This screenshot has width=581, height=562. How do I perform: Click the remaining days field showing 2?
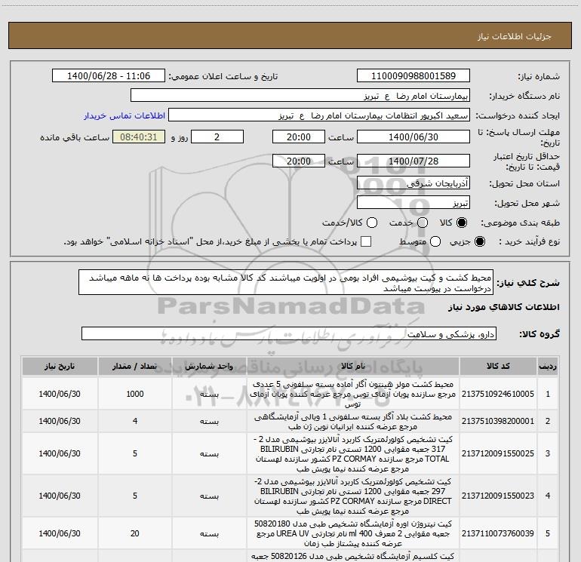[x=217, y=137]
